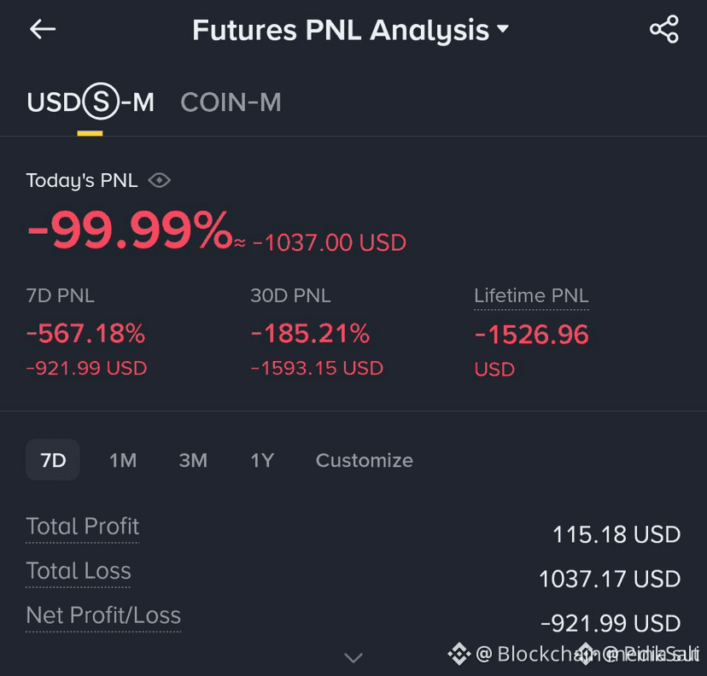
Task: Show Net Profit/Loss explanation
Action: click(x=103, y=615)
